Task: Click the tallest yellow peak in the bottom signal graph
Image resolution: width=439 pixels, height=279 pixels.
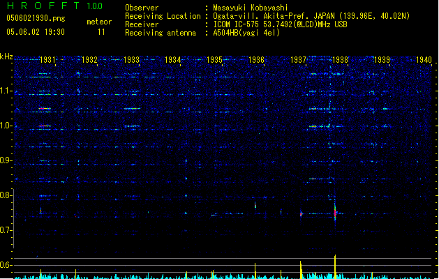Action: coord(335,266)
